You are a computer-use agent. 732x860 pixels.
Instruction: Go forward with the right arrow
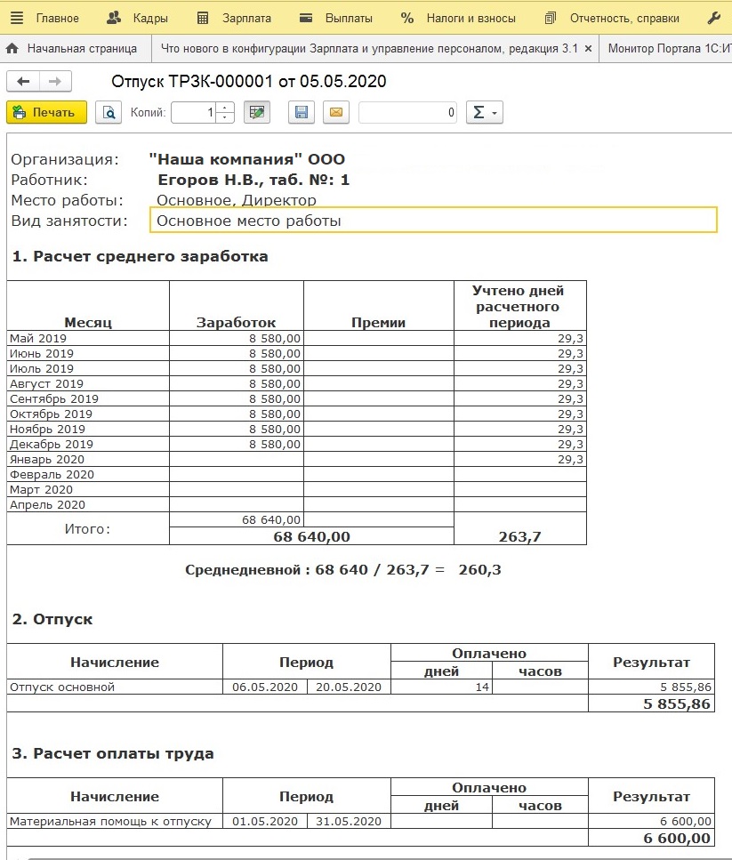(x=55, y=81)
